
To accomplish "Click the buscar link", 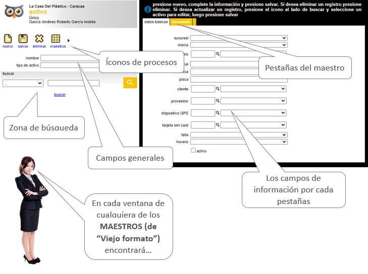I will pyautogui.click(x=60, y=95).
